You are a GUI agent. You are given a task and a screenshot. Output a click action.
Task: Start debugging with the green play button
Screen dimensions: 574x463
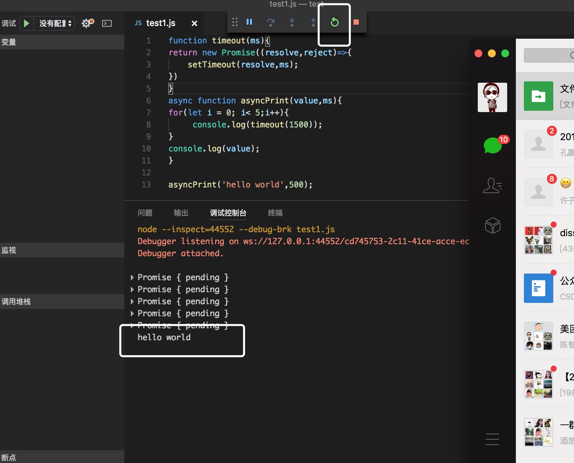26,23
